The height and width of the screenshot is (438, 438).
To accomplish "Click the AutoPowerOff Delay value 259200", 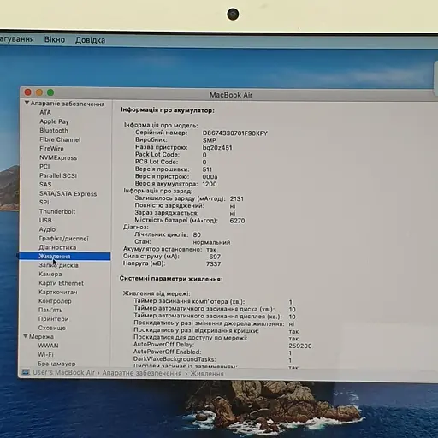I will [300, 346].
